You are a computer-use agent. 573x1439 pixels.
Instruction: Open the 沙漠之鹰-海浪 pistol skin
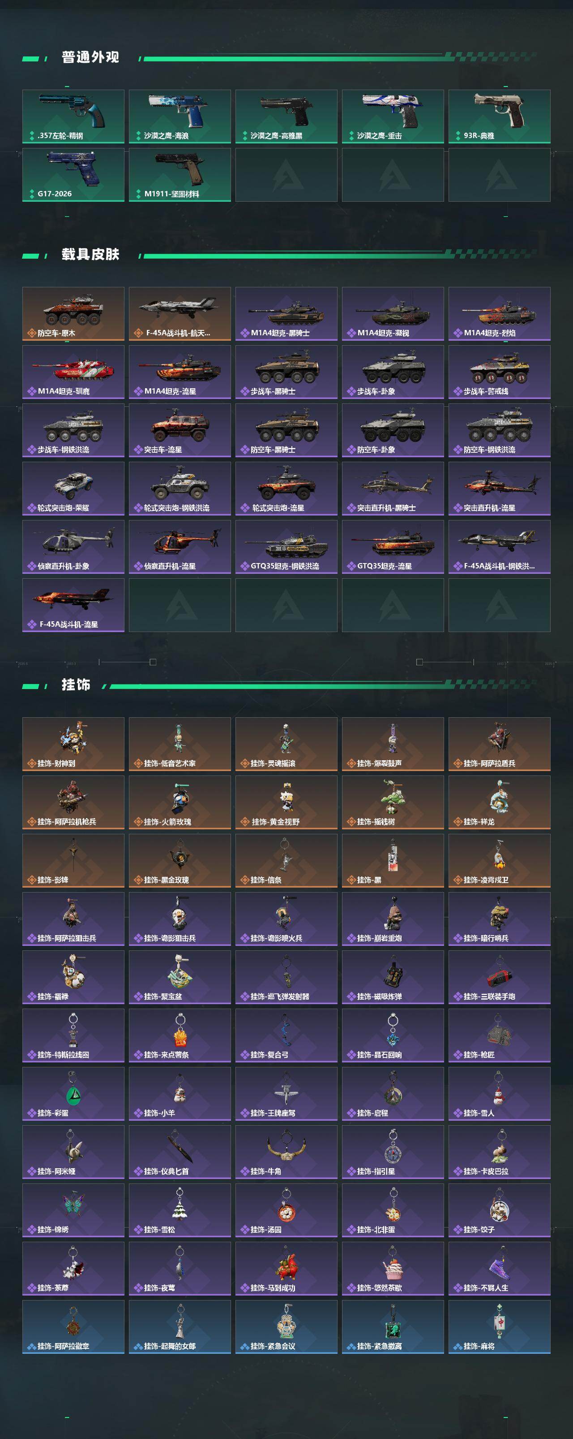tap(180, 116)
